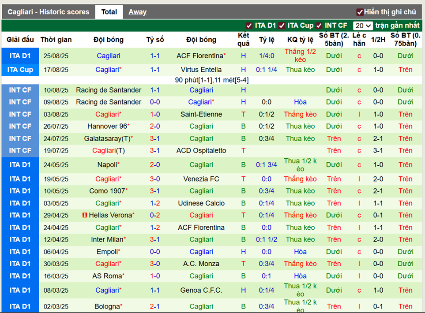Open Bologna team link
Viewport: 425px width, 313px height.
click(x=107, y=306)
